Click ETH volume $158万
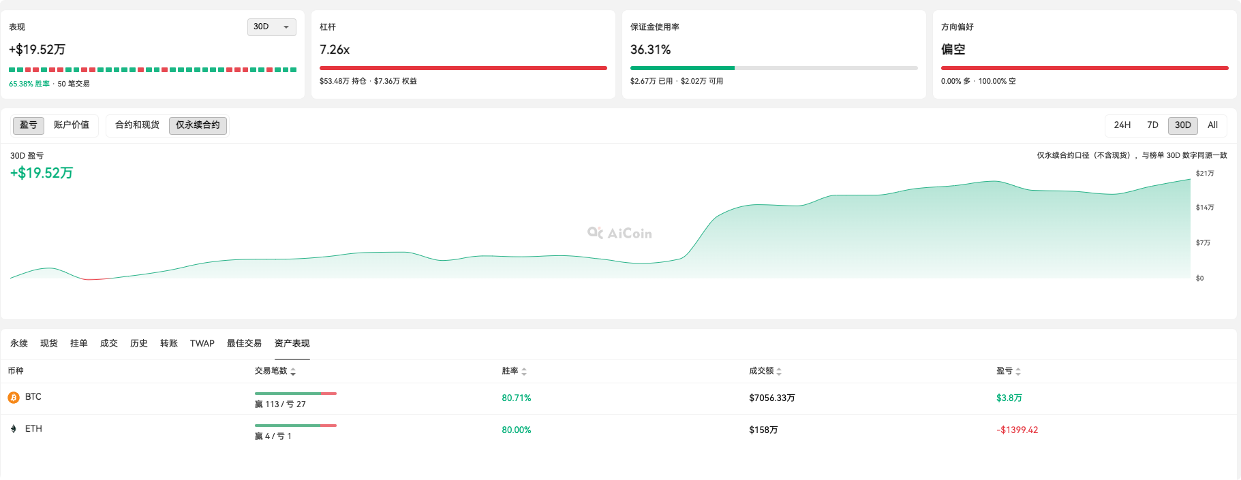The height and width of the screenshot is (480, 1241). 763,430
